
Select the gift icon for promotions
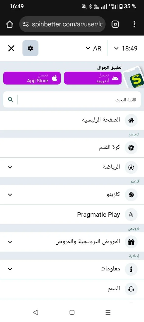(131, 242)
